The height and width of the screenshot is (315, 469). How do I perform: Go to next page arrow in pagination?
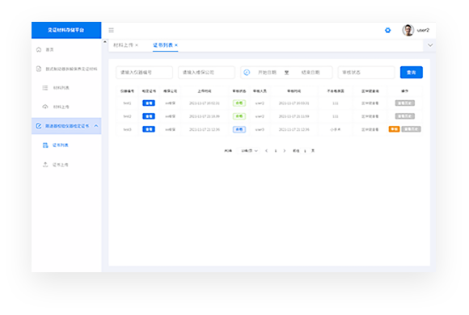click(285, 150)
